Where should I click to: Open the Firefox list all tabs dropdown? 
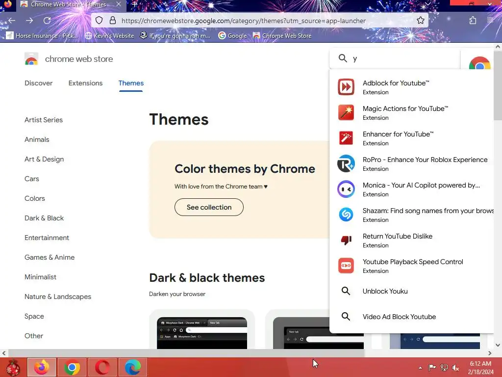[x=428, y=4]
